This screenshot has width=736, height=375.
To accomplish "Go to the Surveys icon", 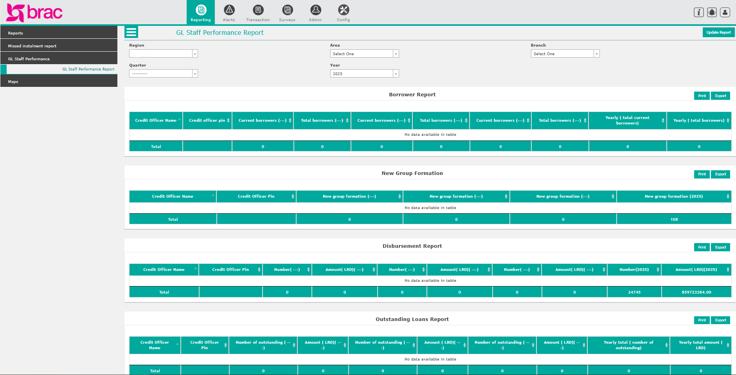I will (x=287, y=10).
